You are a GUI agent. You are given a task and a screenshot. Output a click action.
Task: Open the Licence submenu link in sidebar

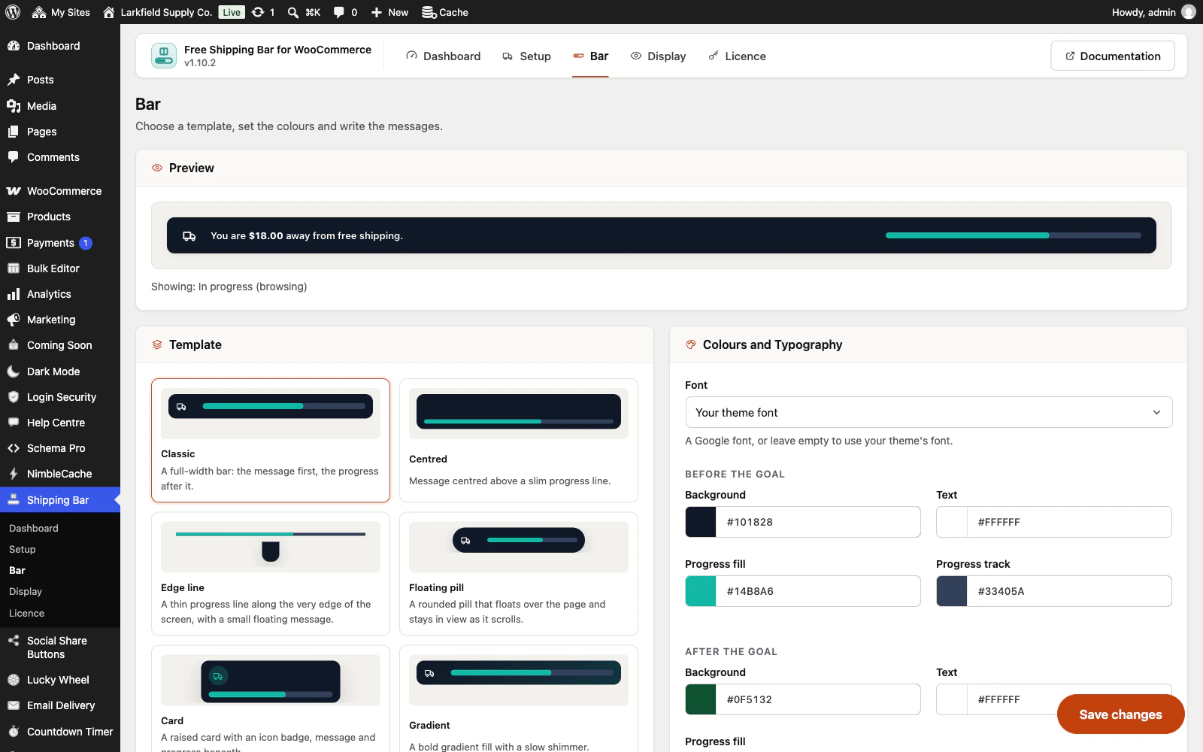(x=26, y=613)
